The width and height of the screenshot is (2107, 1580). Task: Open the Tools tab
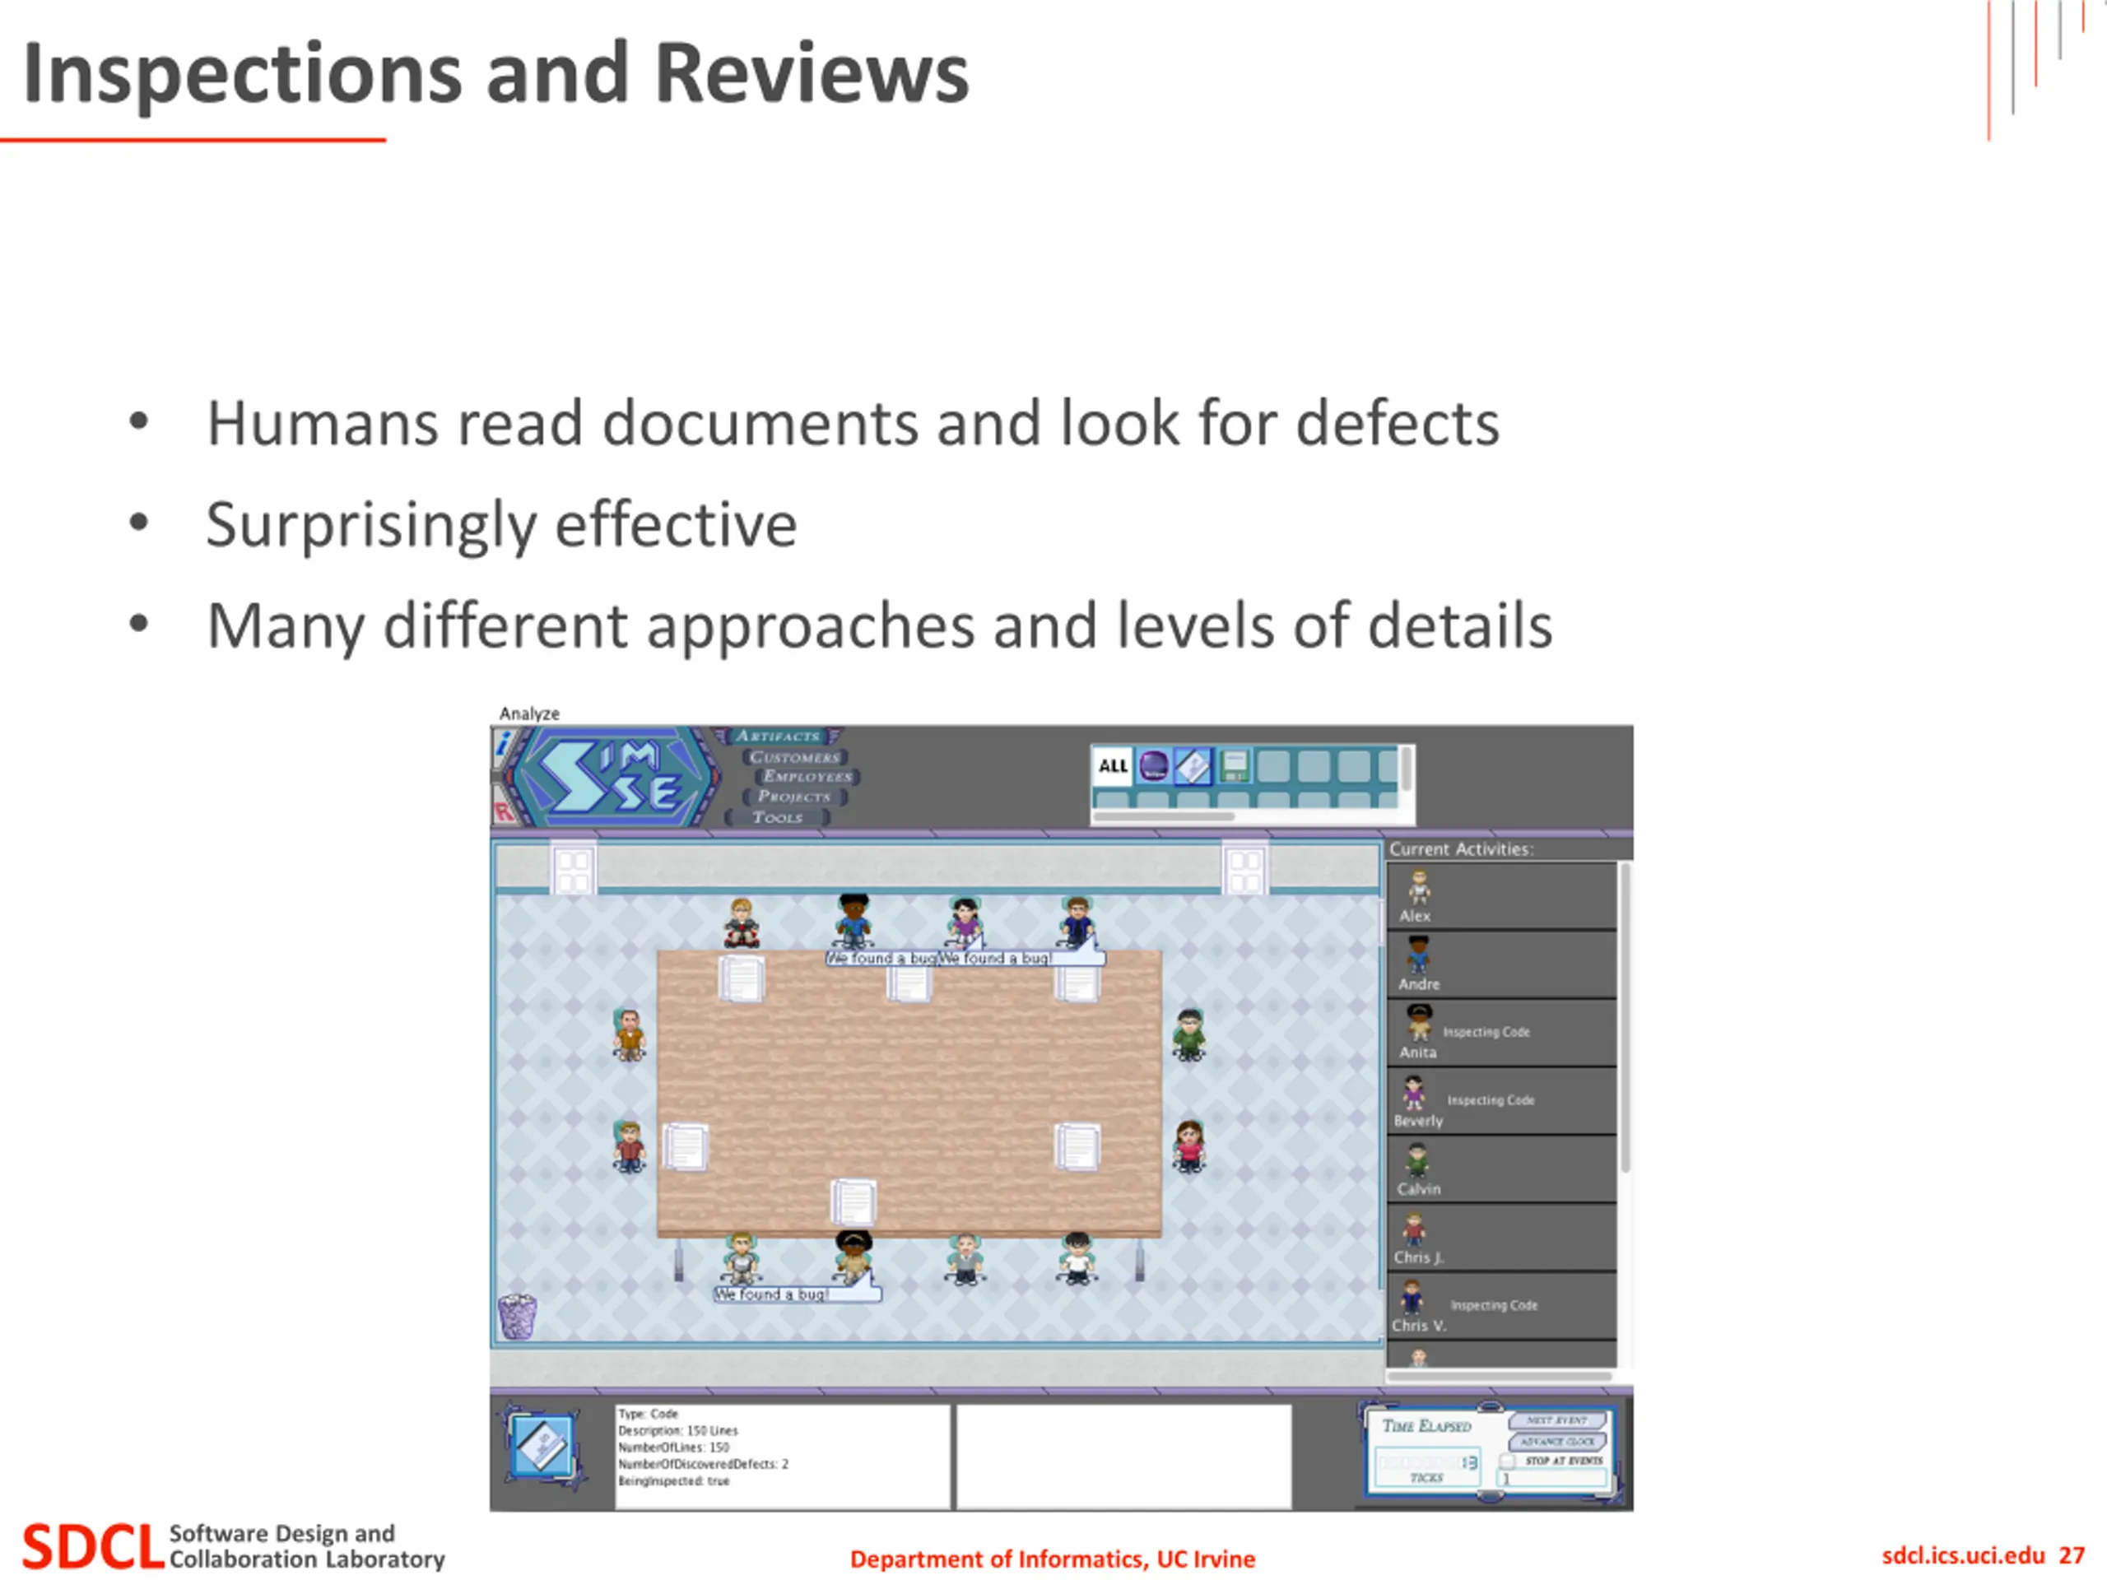pyautogui.click(x=779, y=817)
